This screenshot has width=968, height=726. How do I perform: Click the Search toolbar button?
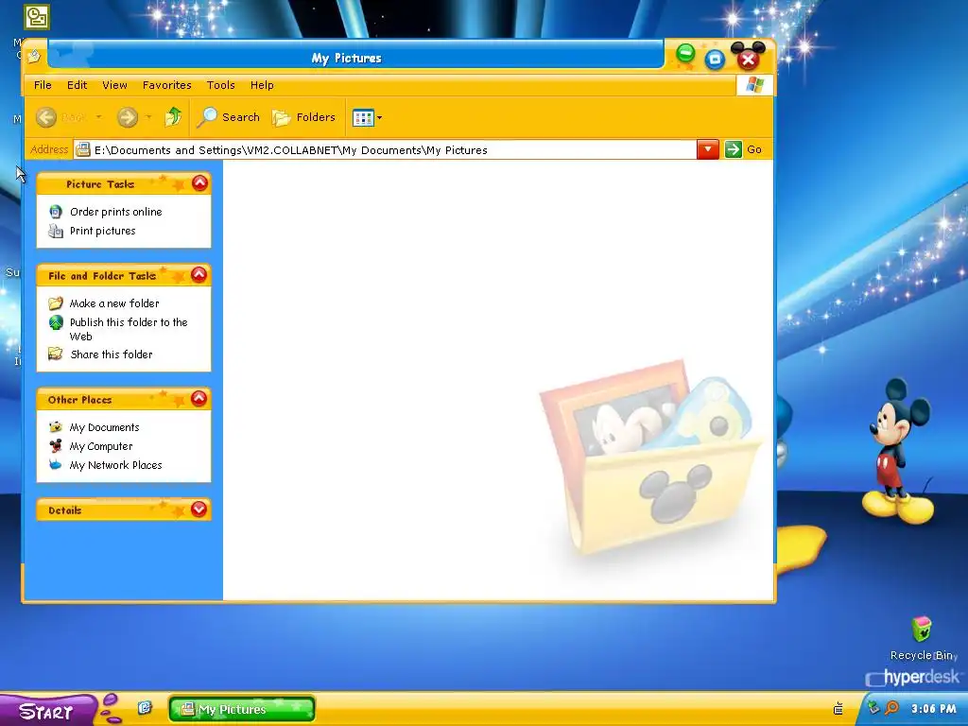click(x=228, y=116)
